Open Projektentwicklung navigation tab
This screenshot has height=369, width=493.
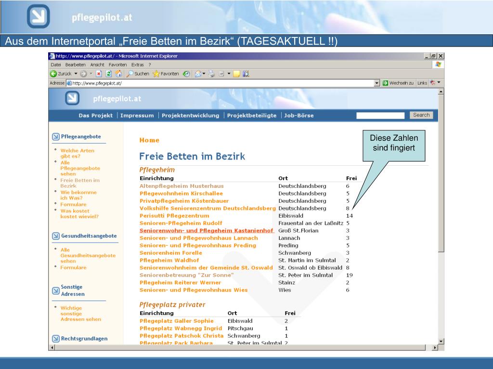coord(191,115)
